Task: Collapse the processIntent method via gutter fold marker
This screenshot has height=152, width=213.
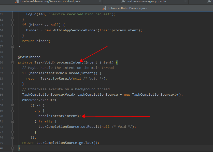Action: [x=12, y=62]
